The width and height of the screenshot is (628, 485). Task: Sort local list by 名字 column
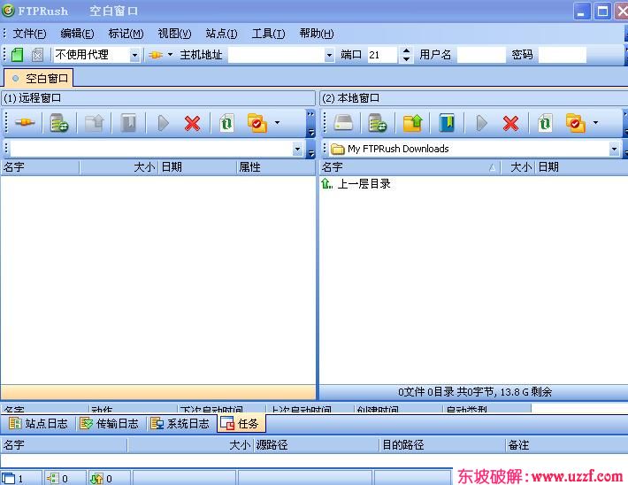click(410, 167)
